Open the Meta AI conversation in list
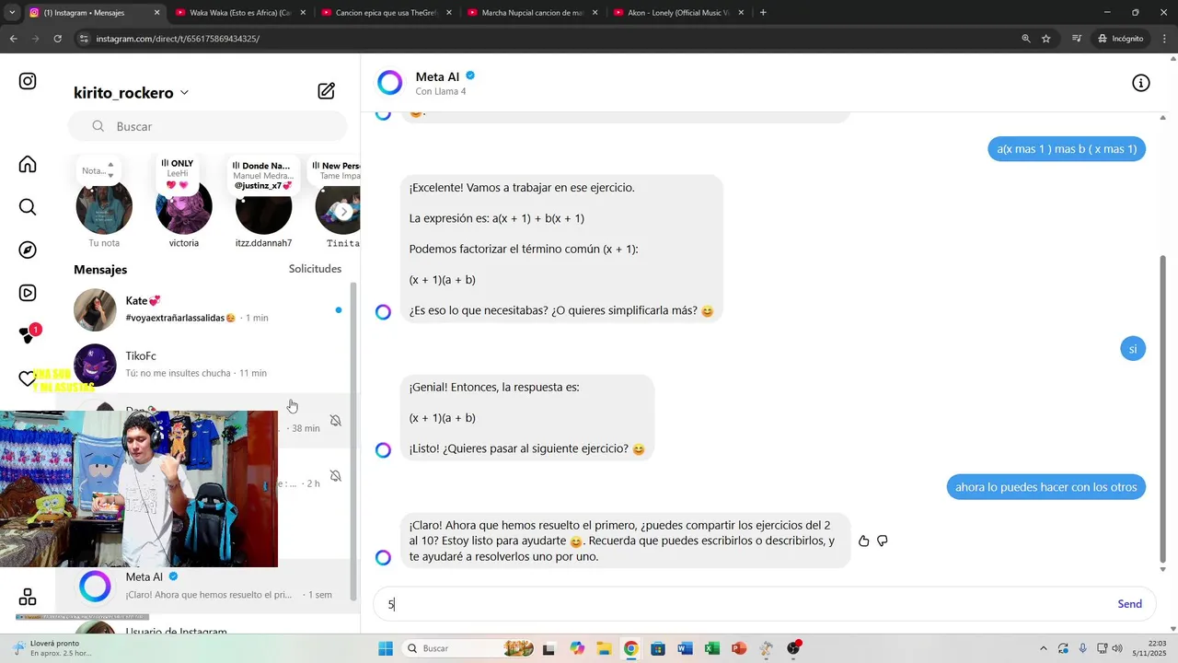The width and height of the screenshot is (1178, 663). click(209, 587)
